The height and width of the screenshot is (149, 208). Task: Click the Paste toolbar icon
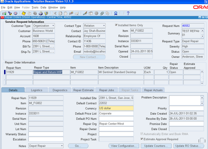click(66, 13)
